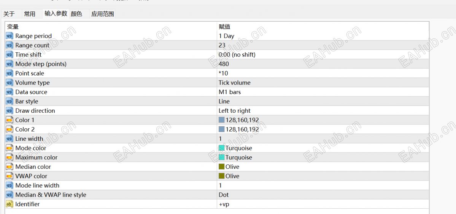456x214 pixels.
Task: Select the Data source value M1 bars
Action: coord(230,92)
